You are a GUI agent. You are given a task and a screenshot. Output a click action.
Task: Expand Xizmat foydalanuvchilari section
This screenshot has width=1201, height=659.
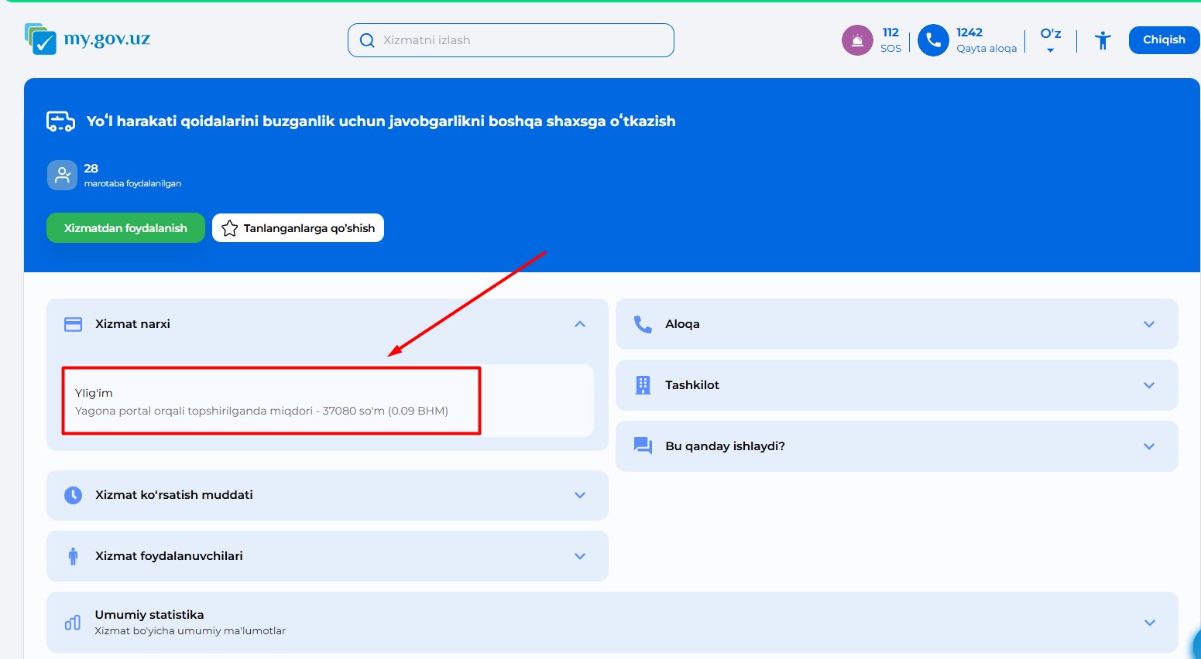580,556
